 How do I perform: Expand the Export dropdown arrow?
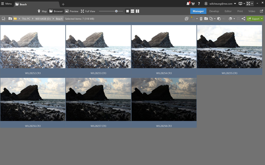[x=262, y=19]
